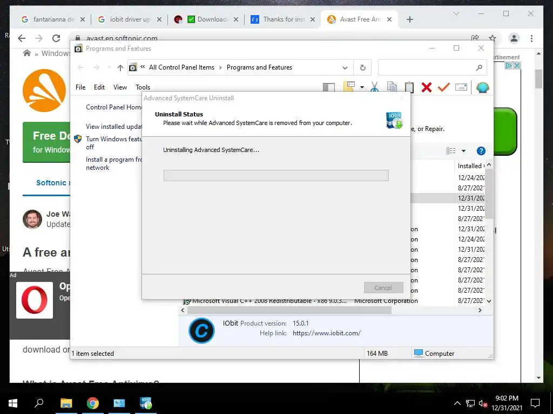Click the Softonic home icon breadcrumb
This screenshot has width=553, height=414.
tap(27, 53)
